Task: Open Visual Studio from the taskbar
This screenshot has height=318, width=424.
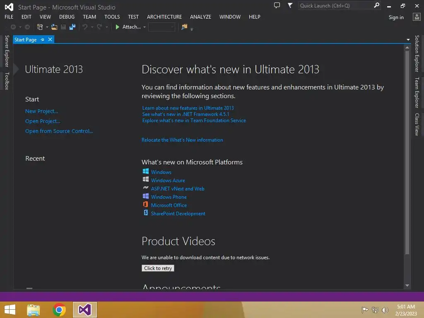Action: pos(84,310)
